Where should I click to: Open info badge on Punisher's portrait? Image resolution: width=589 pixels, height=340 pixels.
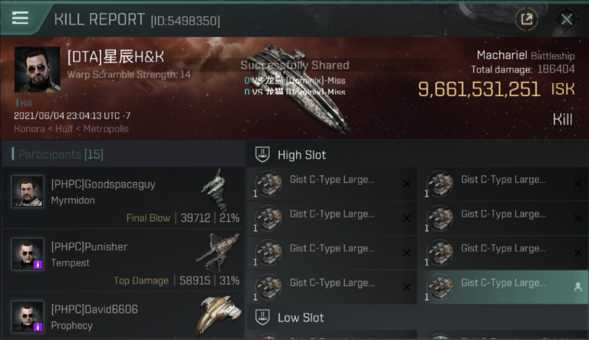tap(38, 264)
